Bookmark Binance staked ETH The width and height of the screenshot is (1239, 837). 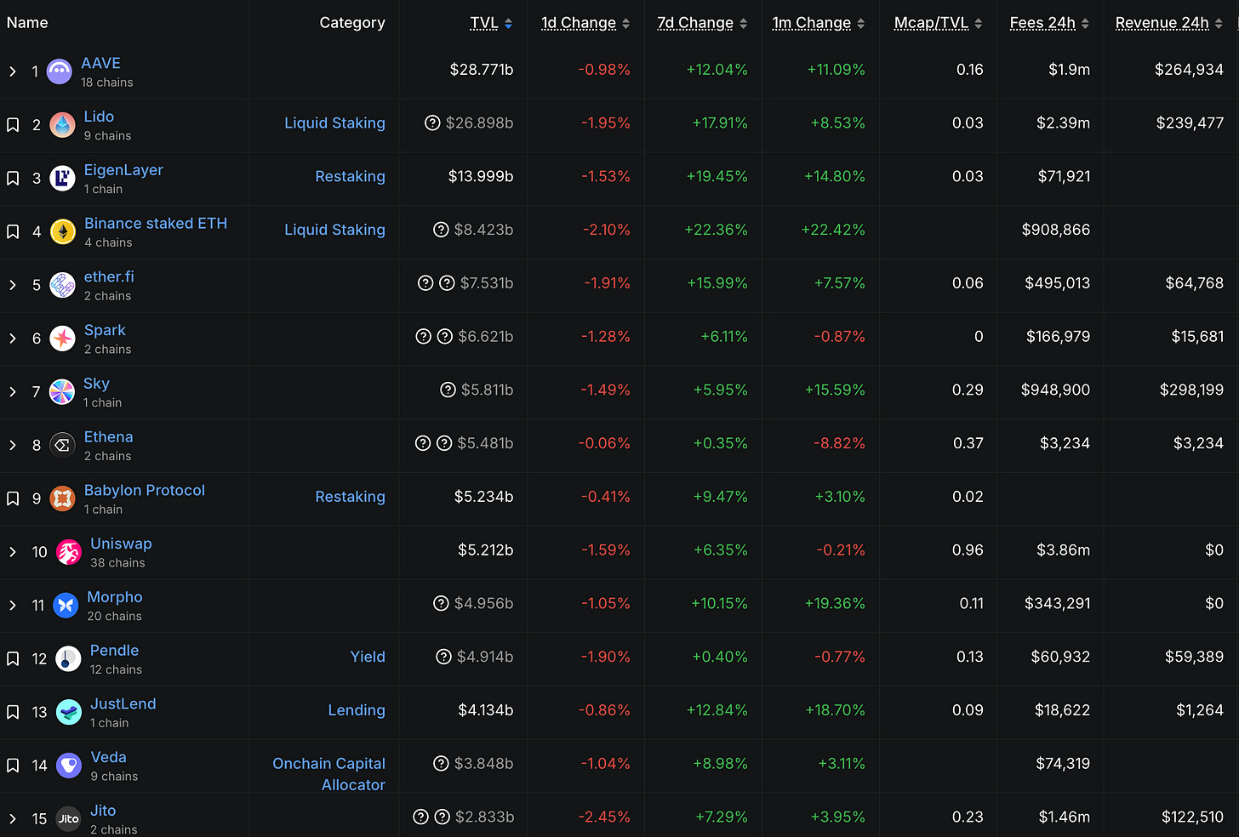click(13, 231)
